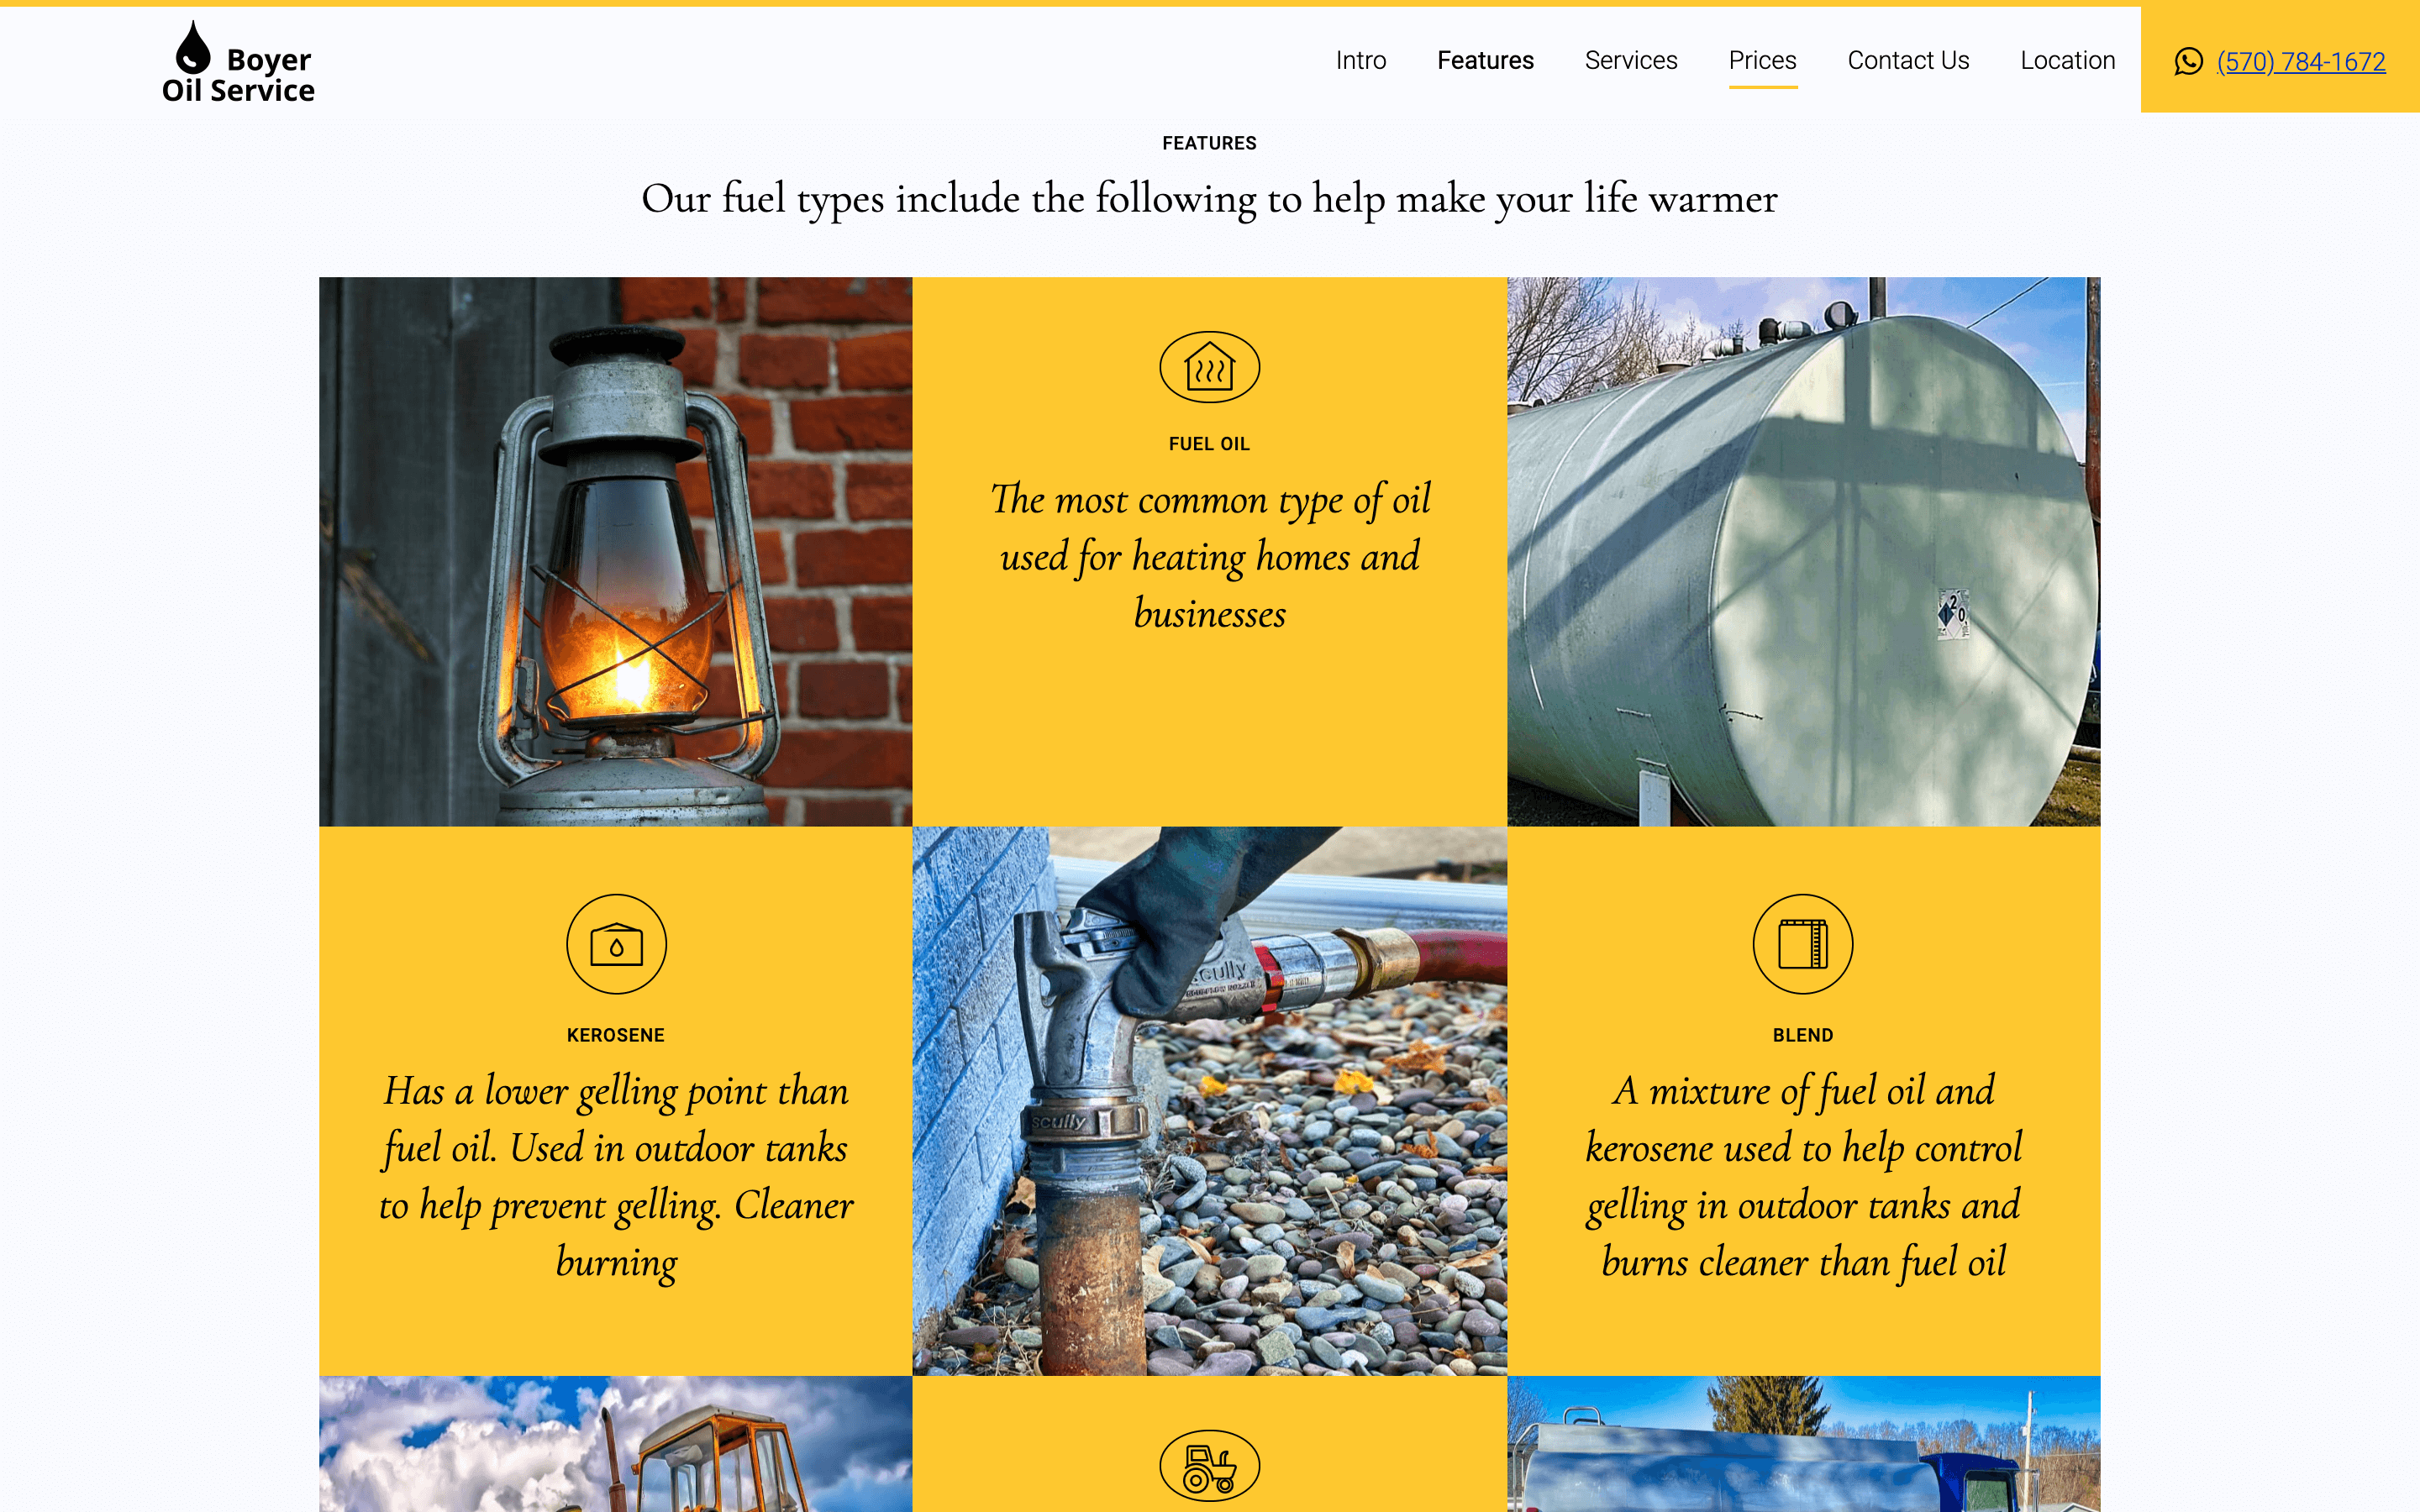Click the WhatsApp phone icon in header

2188,61
